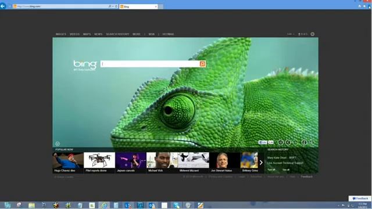Open the address bar search dropdown arrow
The height and width of the screenshot is (209, 372).
pos(113,6)
